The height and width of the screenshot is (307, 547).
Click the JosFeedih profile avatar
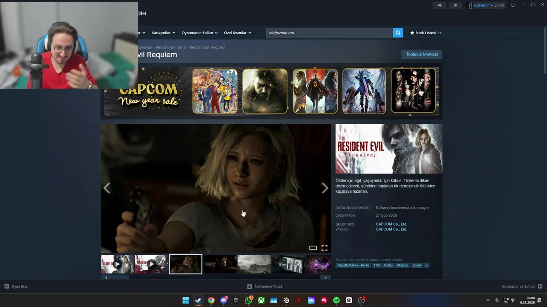469,5
